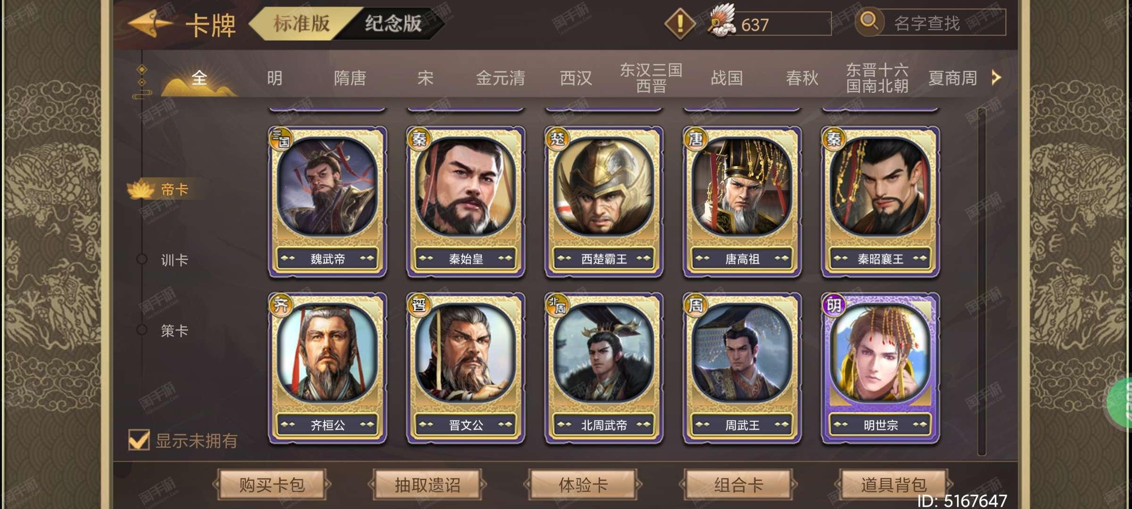Open the 西楚霸王 card

click(604, 202)
